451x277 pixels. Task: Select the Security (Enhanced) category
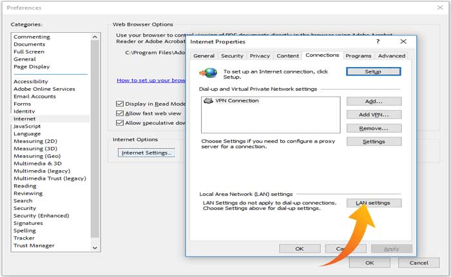[41, 216]
